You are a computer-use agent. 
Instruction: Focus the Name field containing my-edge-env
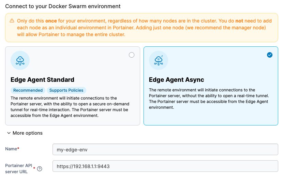pyautogui.click(x=165, y=149)
